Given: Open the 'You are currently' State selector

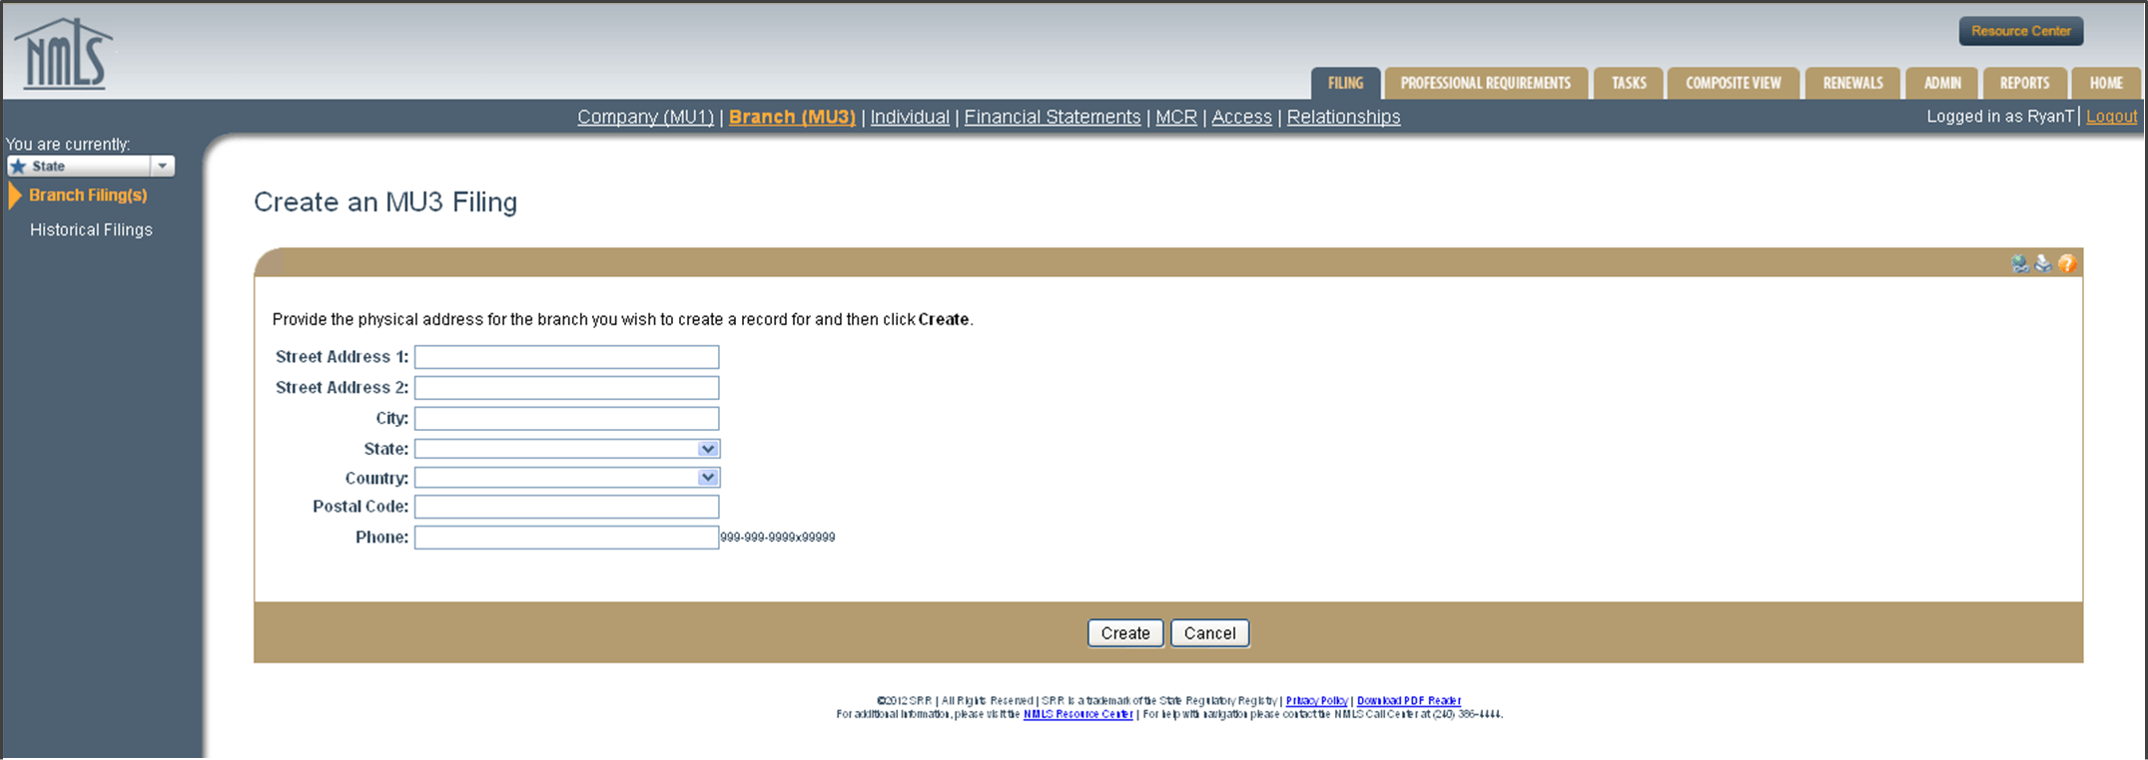Looking at the screenshot, I should point(91,166).
